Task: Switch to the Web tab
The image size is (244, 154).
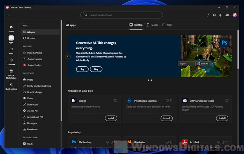Action: click(167, 25)
